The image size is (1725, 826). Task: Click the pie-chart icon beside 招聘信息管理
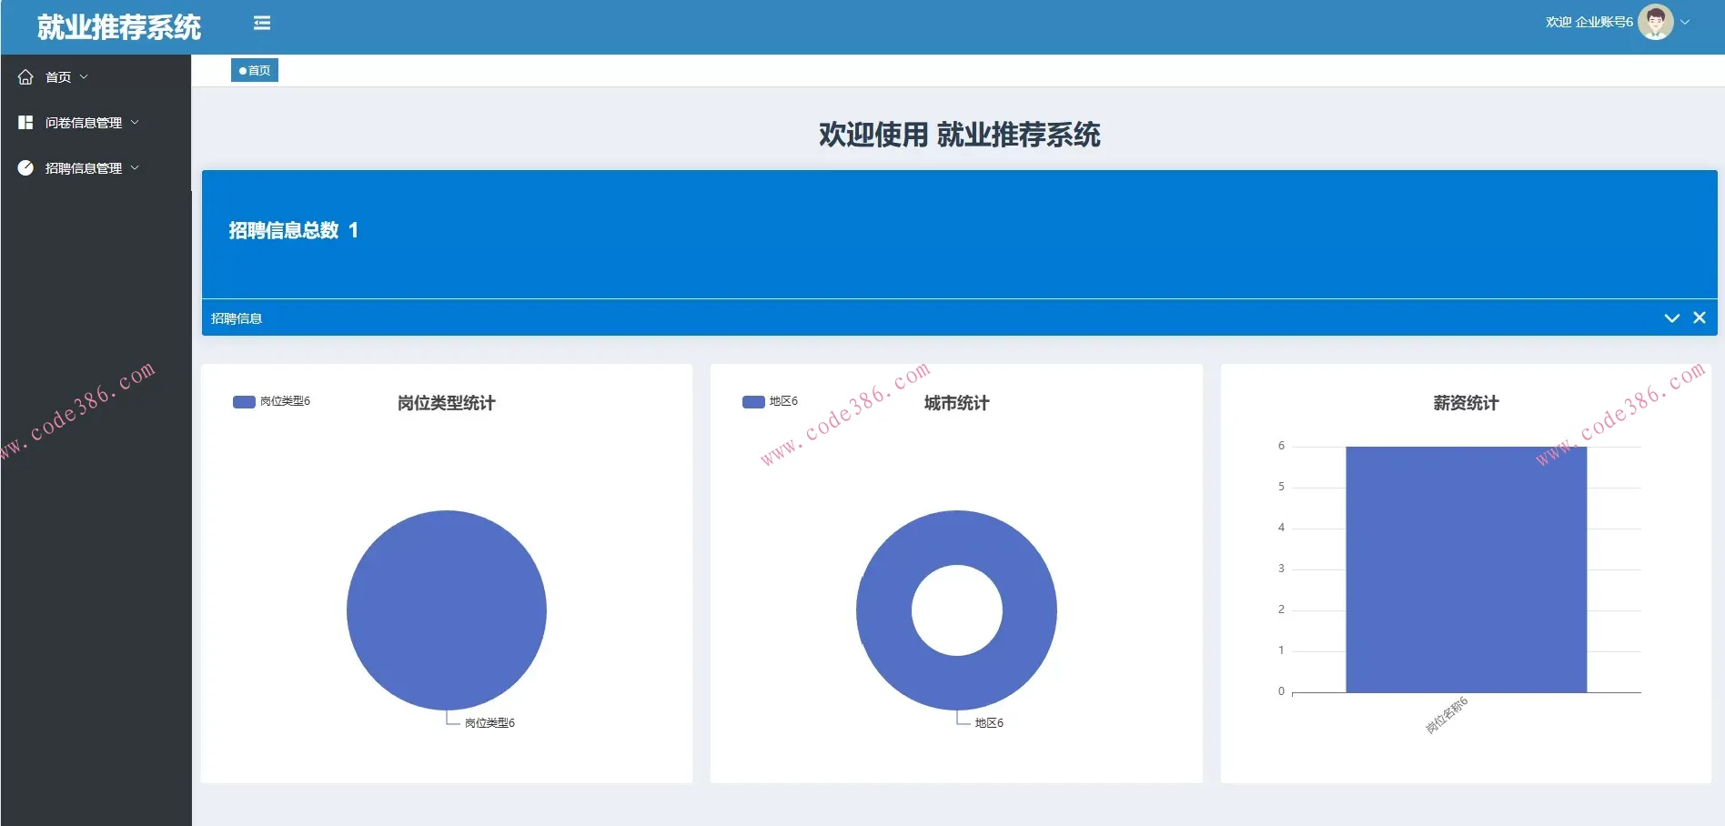25,167
